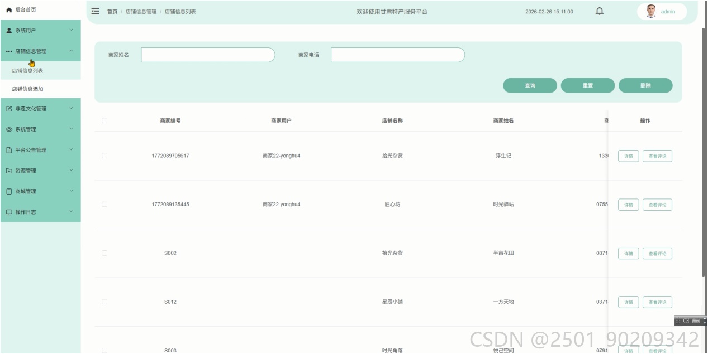Viewport: 708px width, 354px height.
Task: Expand the 资源管理 menu chevron
Action: coord(71,170)
